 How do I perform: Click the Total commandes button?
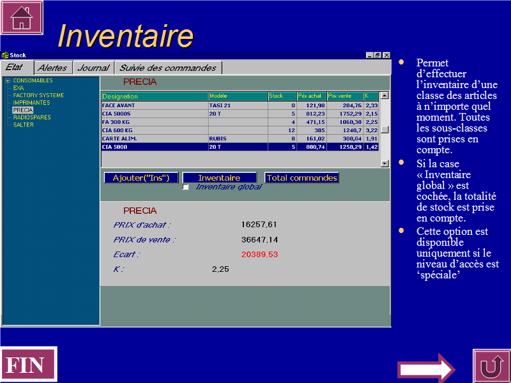(x=301, y=178)
